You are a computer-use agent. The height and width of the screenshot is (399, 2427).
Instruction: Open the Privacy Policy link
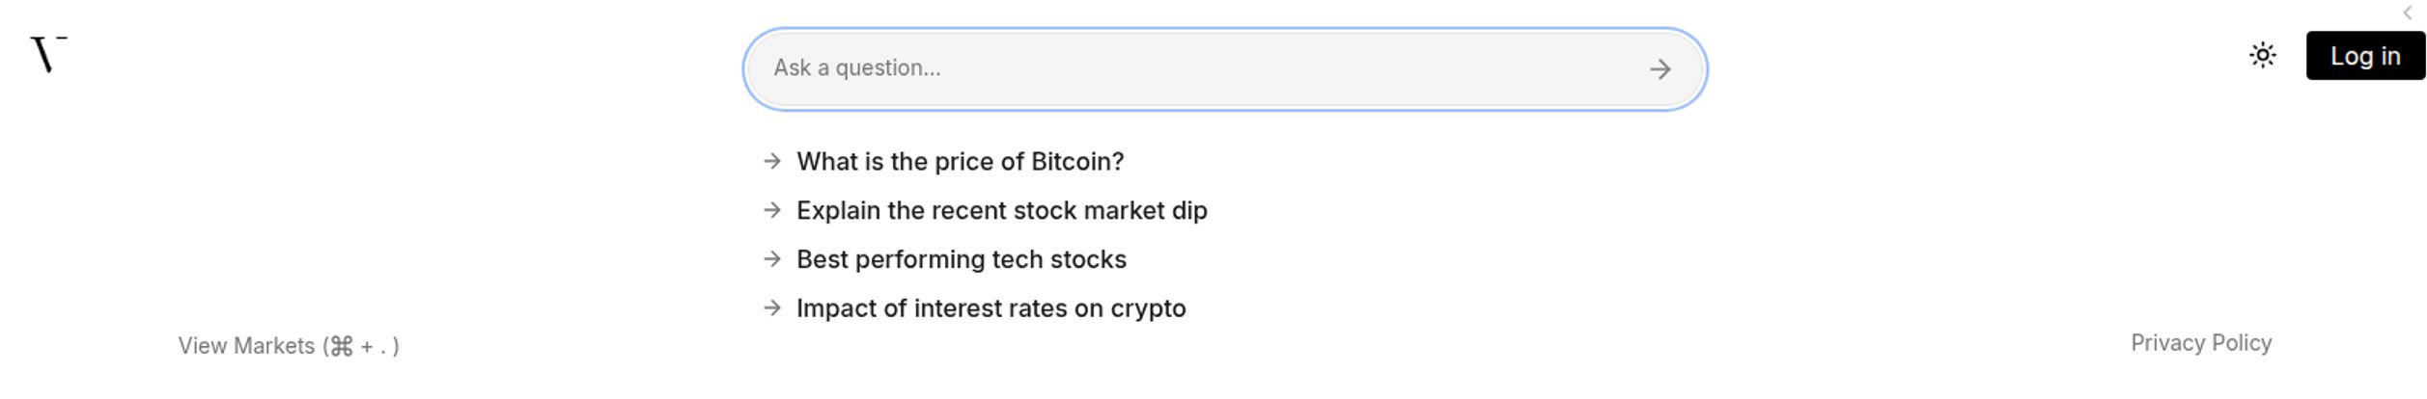coord(2201,343)
